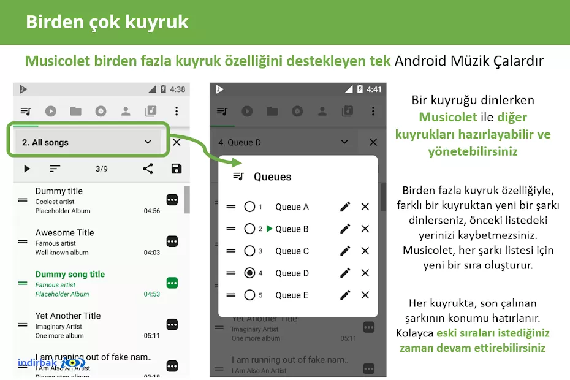Select the playing 'Dummy song title'
Screen dimensions: 570x380
99,283
